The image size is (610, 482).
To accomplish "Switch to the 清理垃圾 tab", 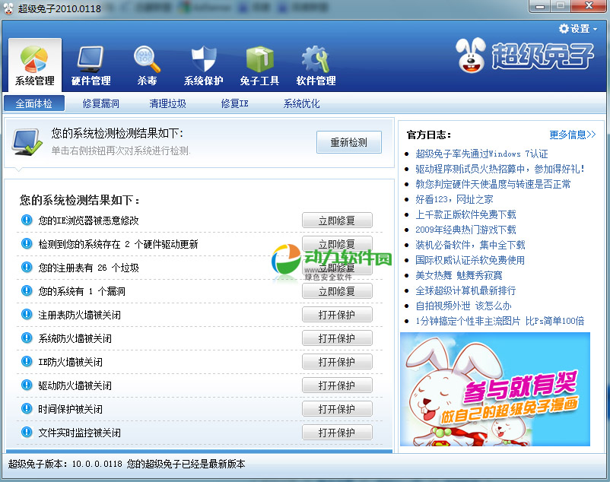I will click(x=168, y=103).
